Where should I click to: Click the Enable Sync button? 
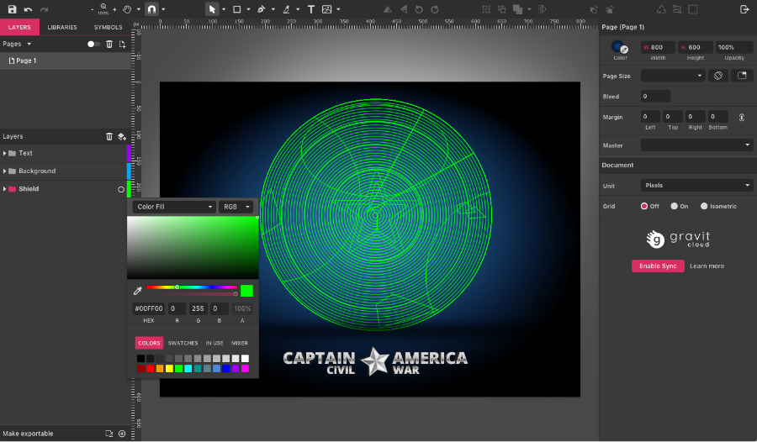pos(657,266)
